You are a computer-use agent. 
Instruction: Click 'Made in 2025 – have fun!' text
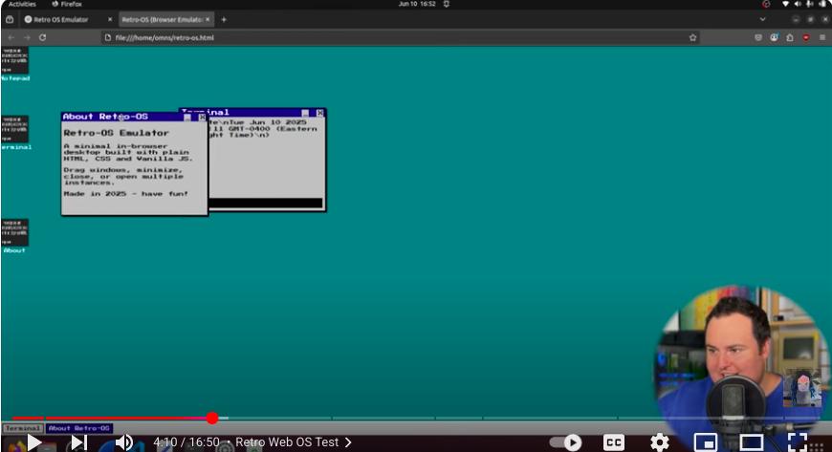125,194
